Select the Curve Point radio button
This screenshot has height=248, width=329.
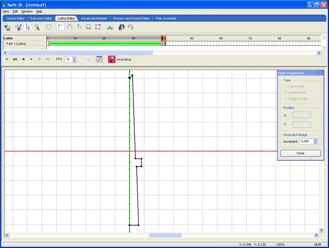(286, 86)
